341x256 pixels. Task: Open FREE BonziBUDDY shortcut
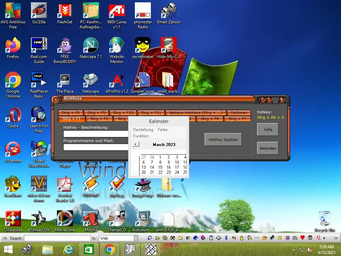[x=65, y=50]
